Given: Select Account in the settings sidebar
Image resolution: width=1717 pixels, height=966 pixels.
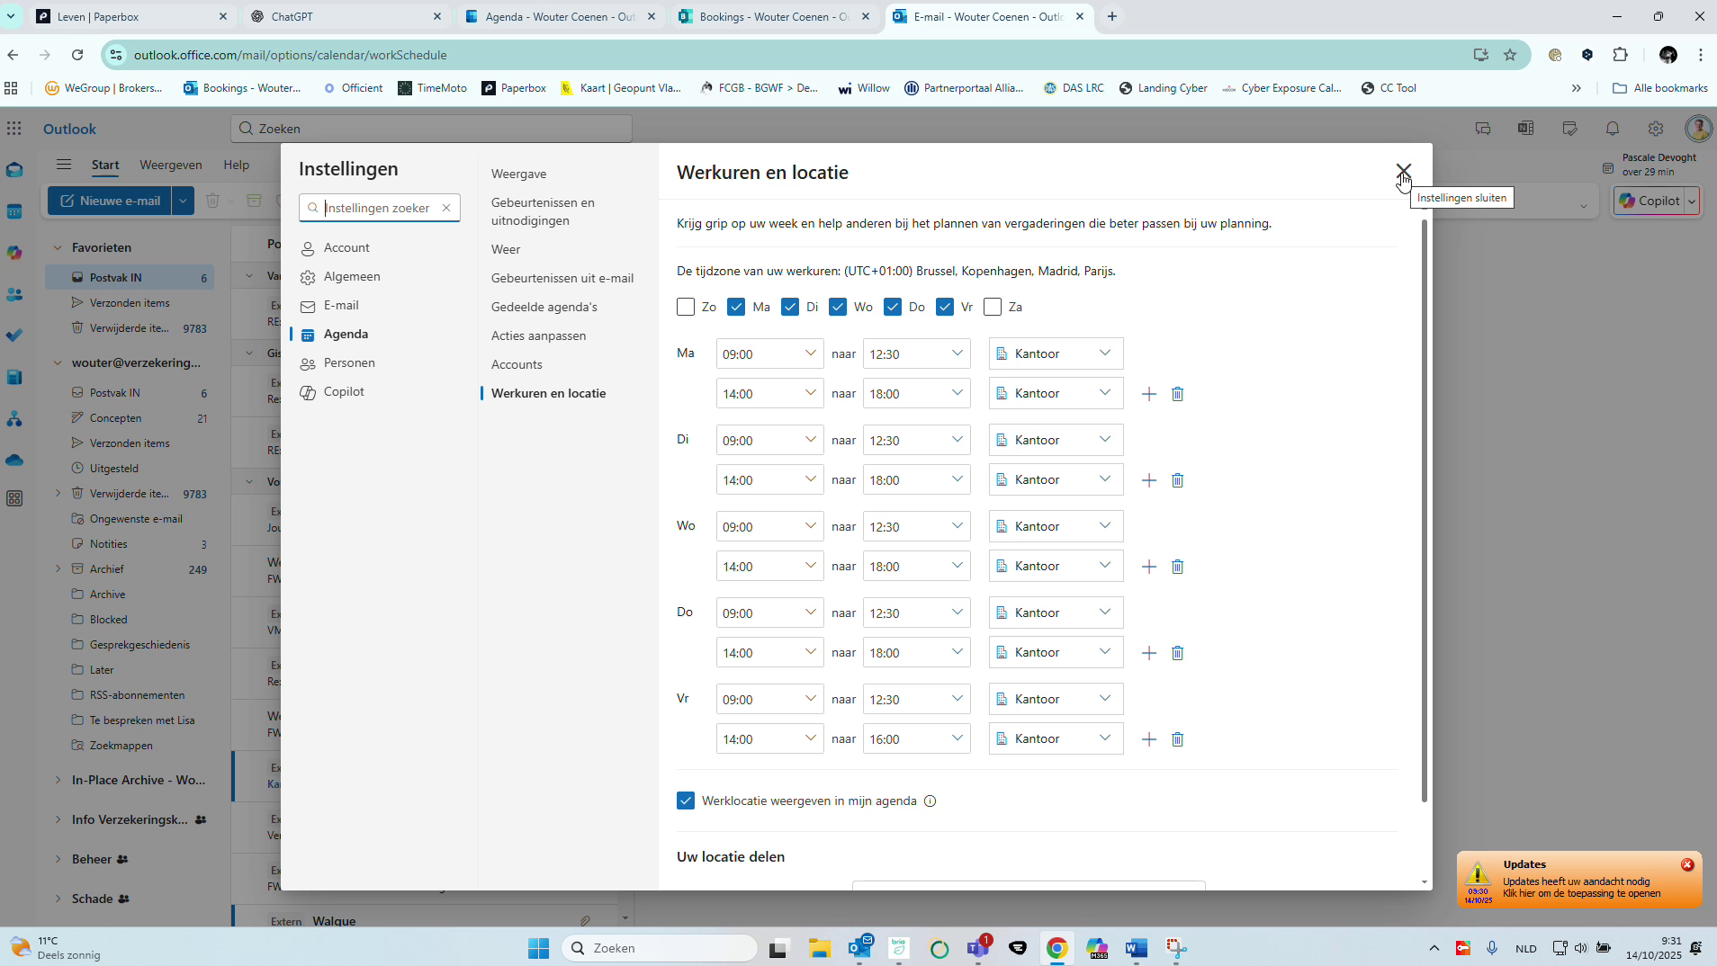Looking at the screenshot, I should point(346,247).
